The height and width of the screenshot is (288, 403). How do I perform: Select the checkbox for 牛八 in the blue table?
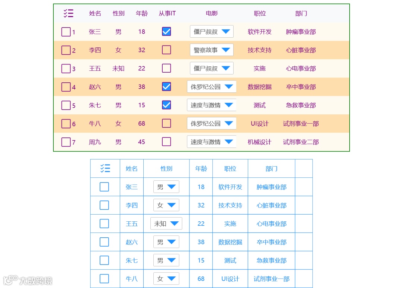pos(104,279)
